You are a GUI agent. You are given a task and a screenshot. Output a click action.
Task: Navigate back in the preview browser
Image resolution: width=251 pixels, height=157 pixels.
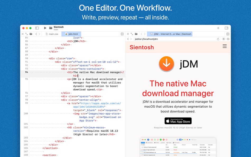coord(128,39)
